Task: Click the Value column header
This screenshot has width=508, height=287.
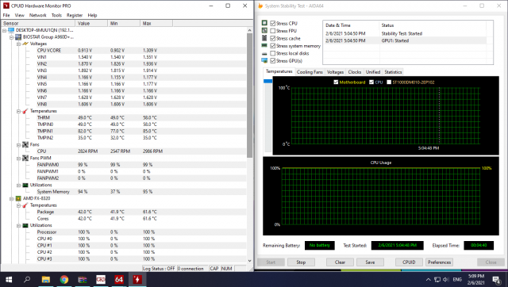Action: [91, 23]
